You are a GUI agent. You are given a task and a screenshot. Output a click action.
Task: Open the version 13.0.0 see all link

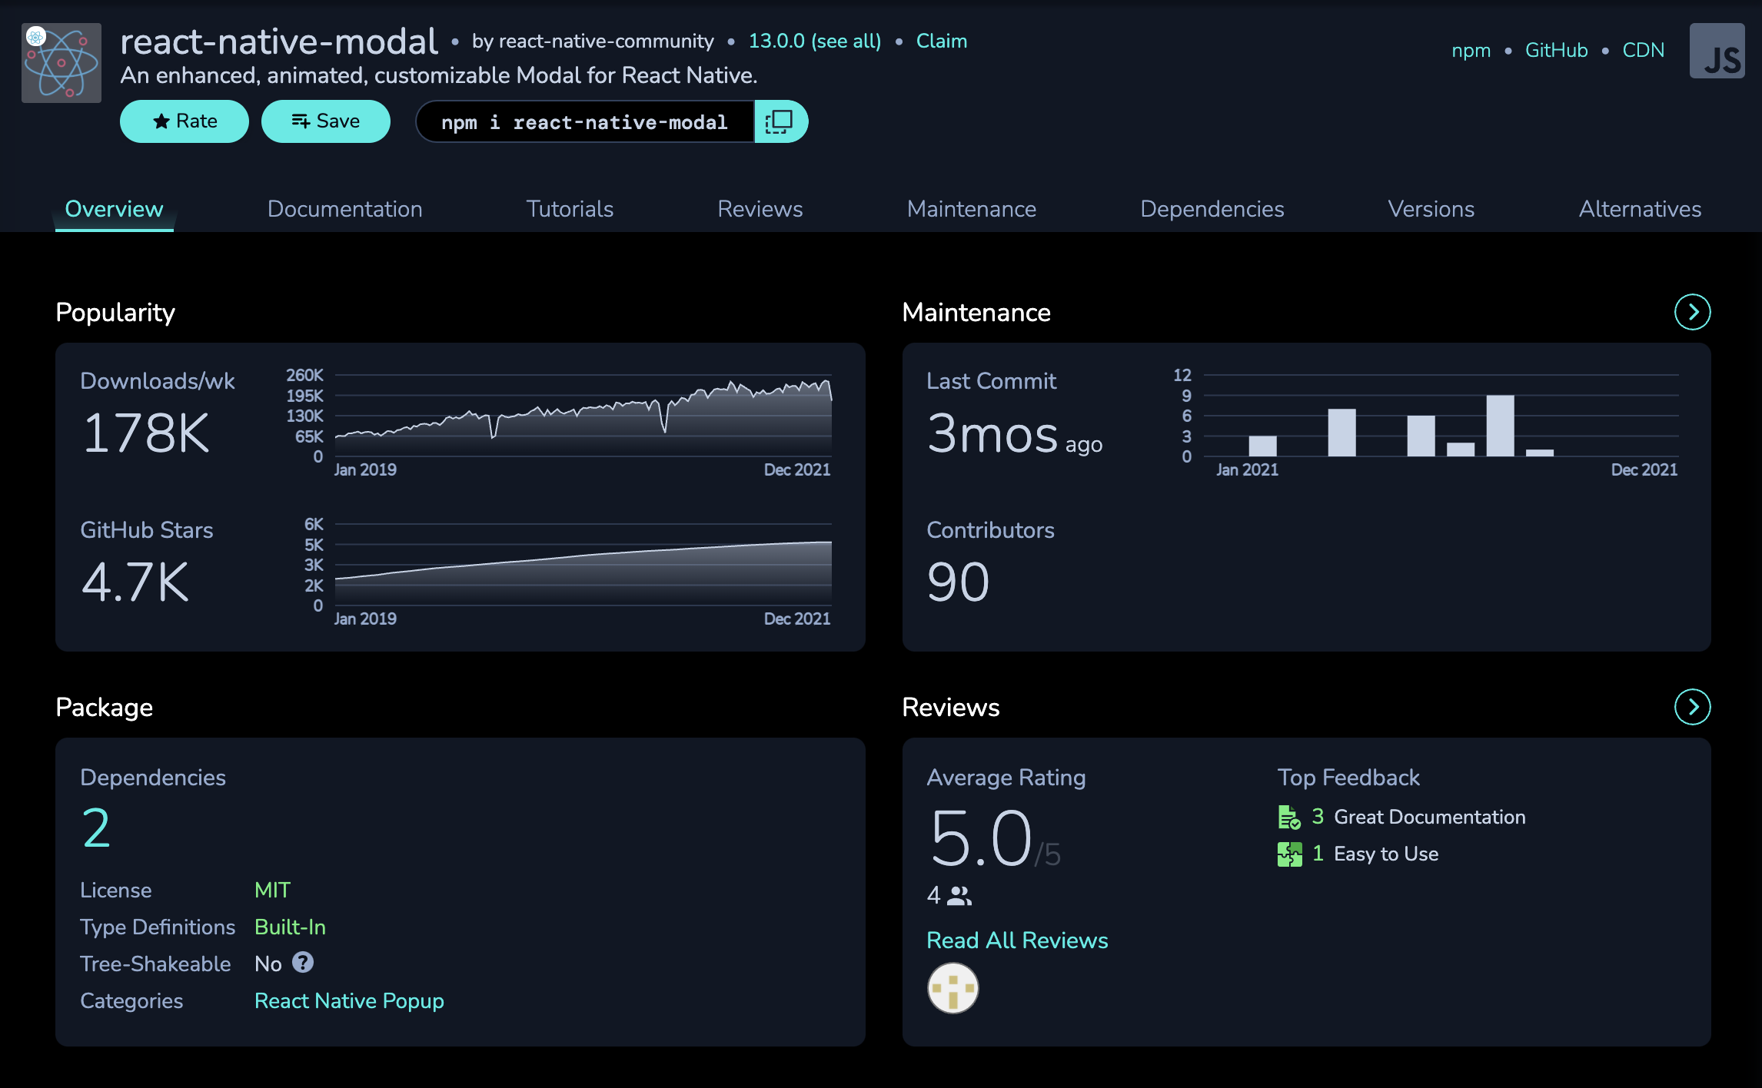tap(814, 41)
